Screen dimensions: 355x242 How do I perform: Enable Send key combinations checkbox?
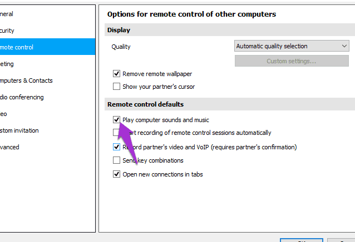pyautogui.click(x=117, y=160)
